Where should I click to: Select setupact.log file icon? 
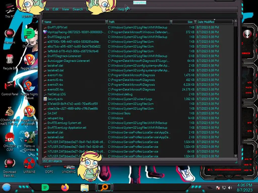point(45,118)
